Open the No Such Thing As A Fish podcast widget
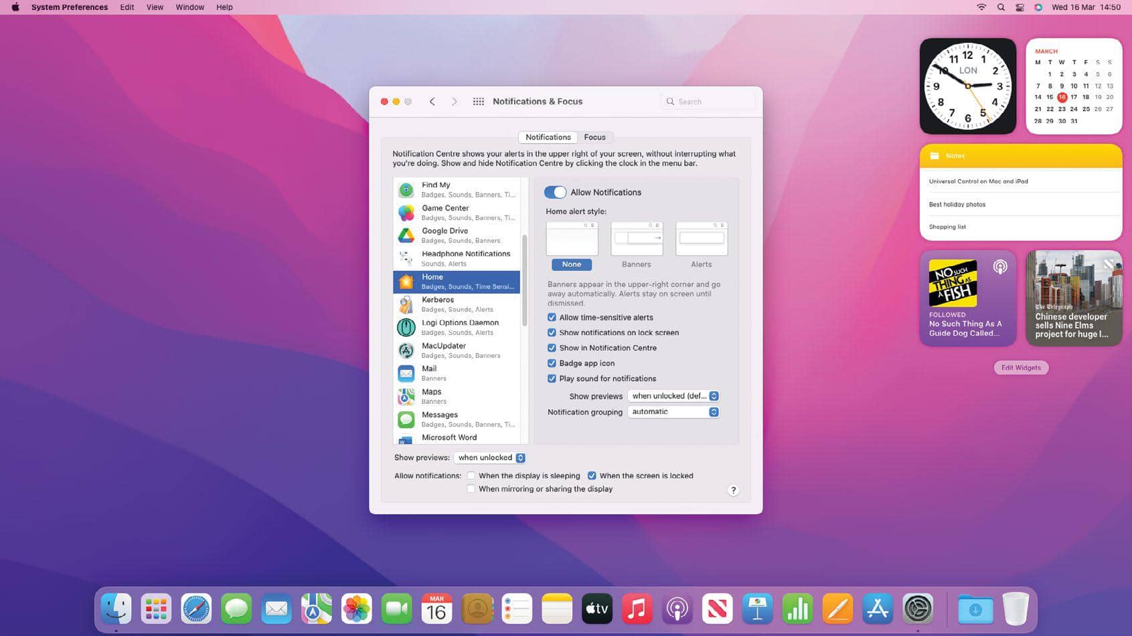The width and height of the screenshot is (1132, 636). (x=968, y=298)
